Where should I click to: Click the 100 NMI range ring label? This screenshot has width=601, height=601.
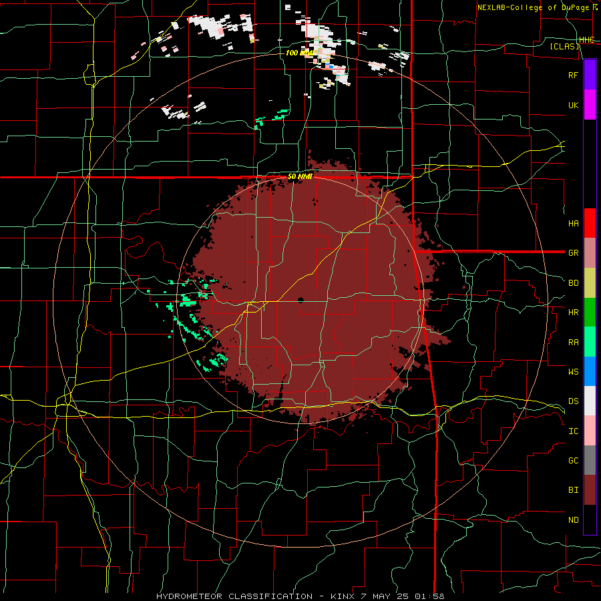pyautogui.click(x=300, y=53)
